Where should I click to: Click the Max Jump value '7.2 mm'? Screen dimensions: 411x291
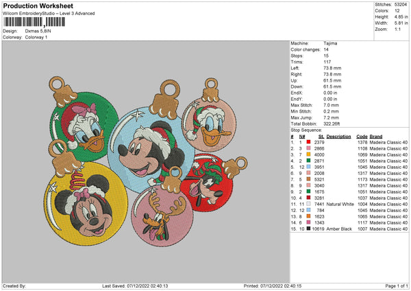coord(331,117)
